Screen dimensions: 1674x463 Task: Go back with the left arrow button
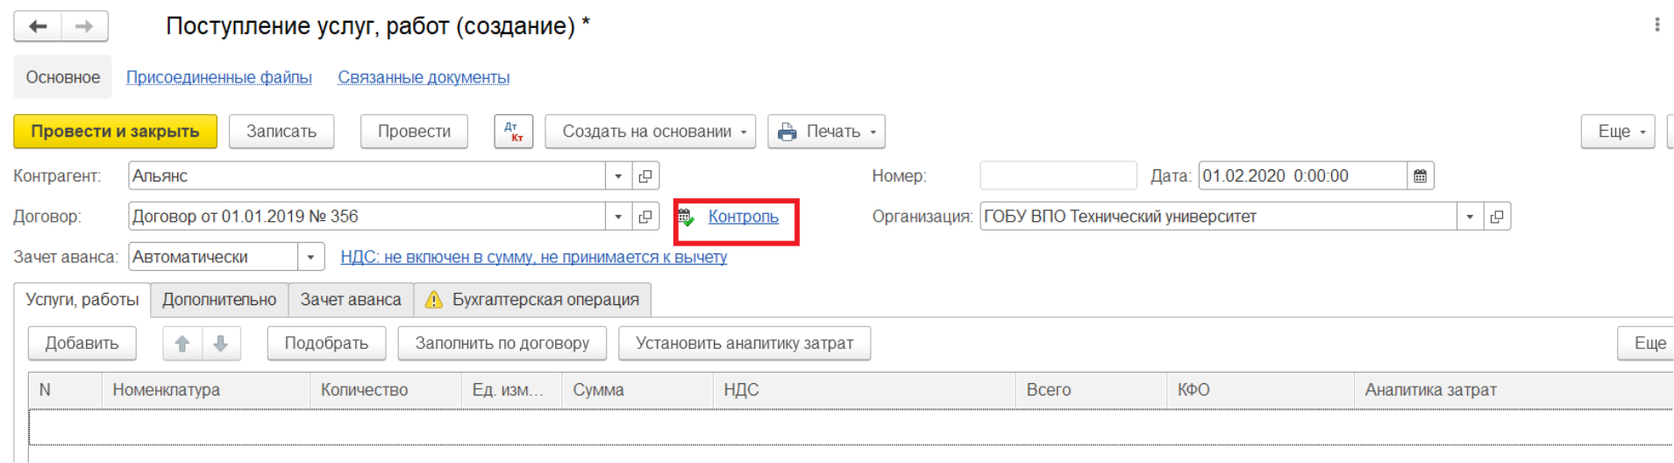coord(38,26)
